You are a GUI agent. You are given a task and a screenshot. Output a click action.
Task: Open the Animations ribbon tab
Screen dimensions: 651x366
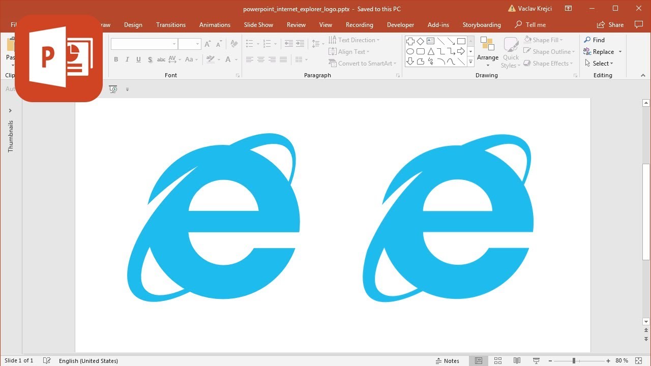click(215, 24)
